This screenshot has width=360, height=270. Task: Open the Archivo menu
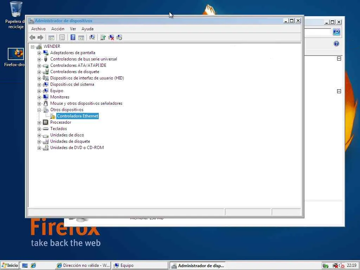pos(38,29)
